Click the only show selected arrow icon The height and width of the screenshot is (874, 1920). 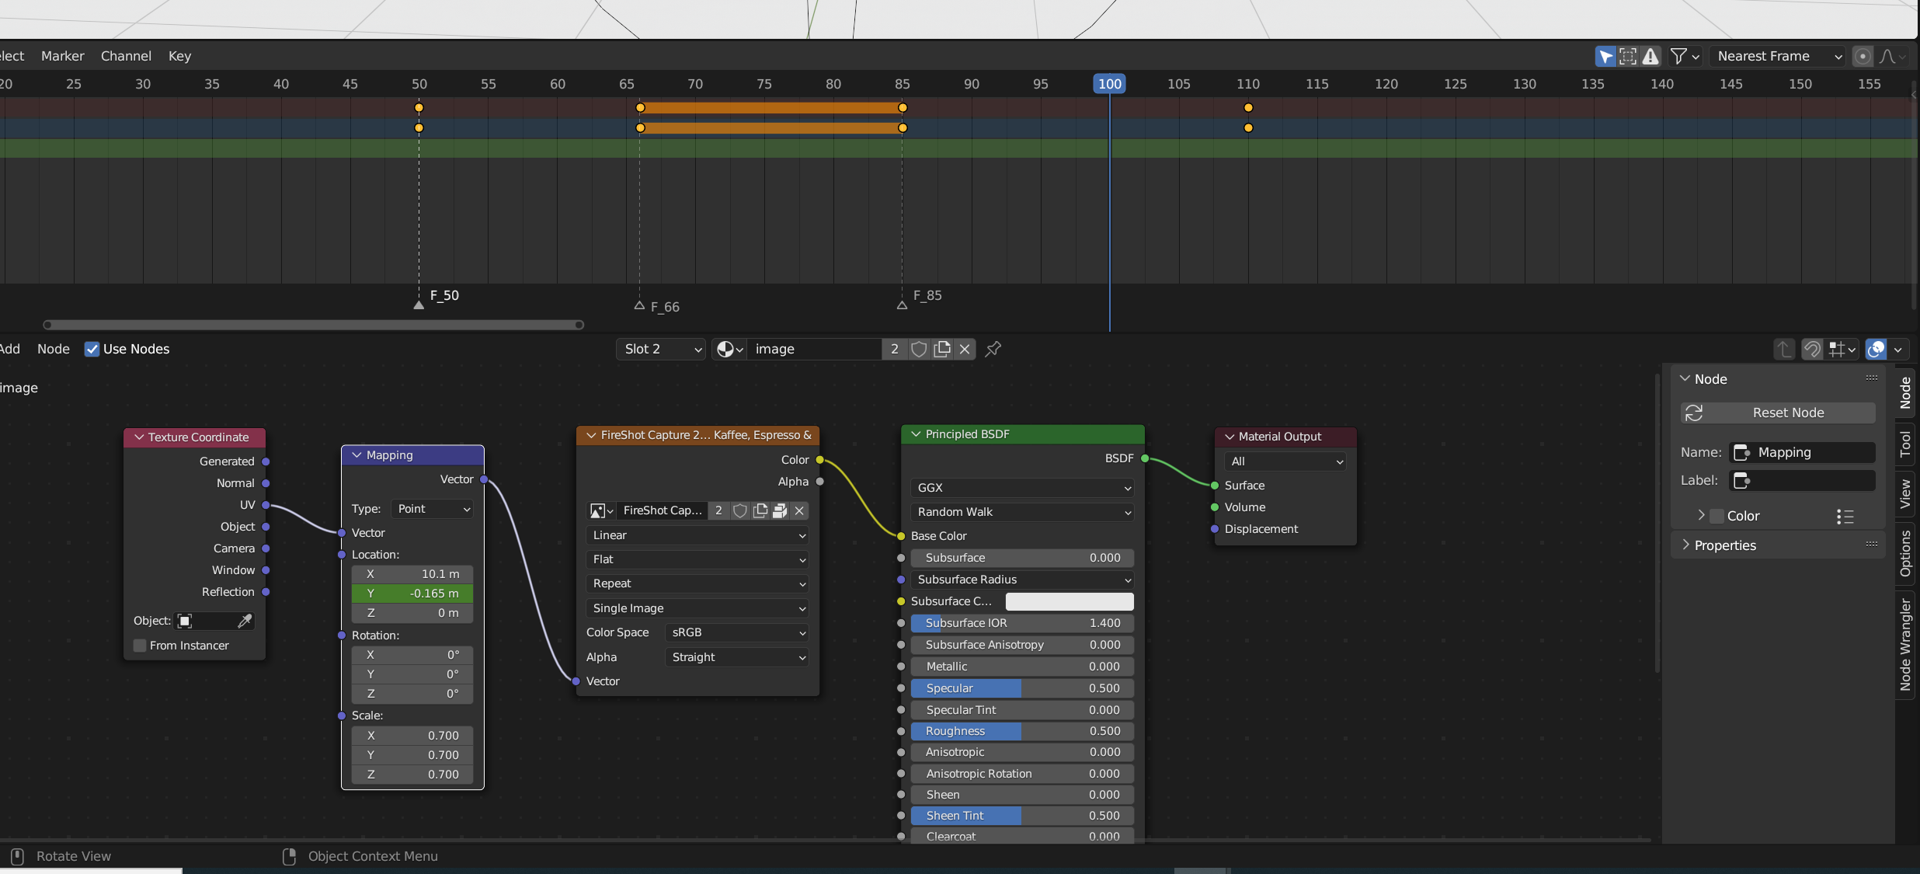click(x=1605, y=56)
